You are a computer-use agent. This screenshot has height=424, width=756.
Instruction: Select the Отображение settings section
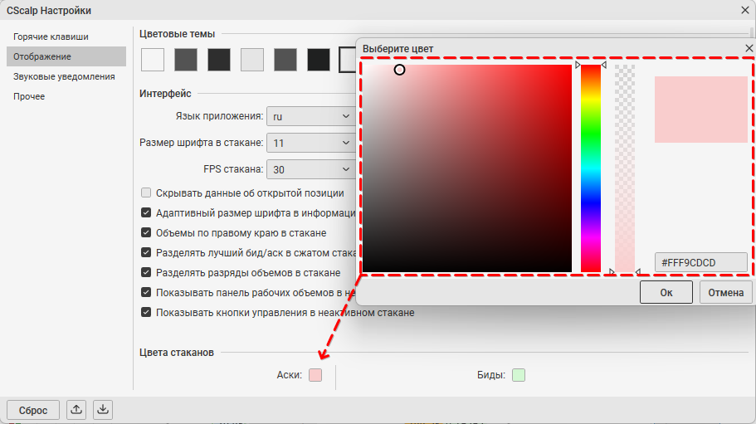(66, 56)
